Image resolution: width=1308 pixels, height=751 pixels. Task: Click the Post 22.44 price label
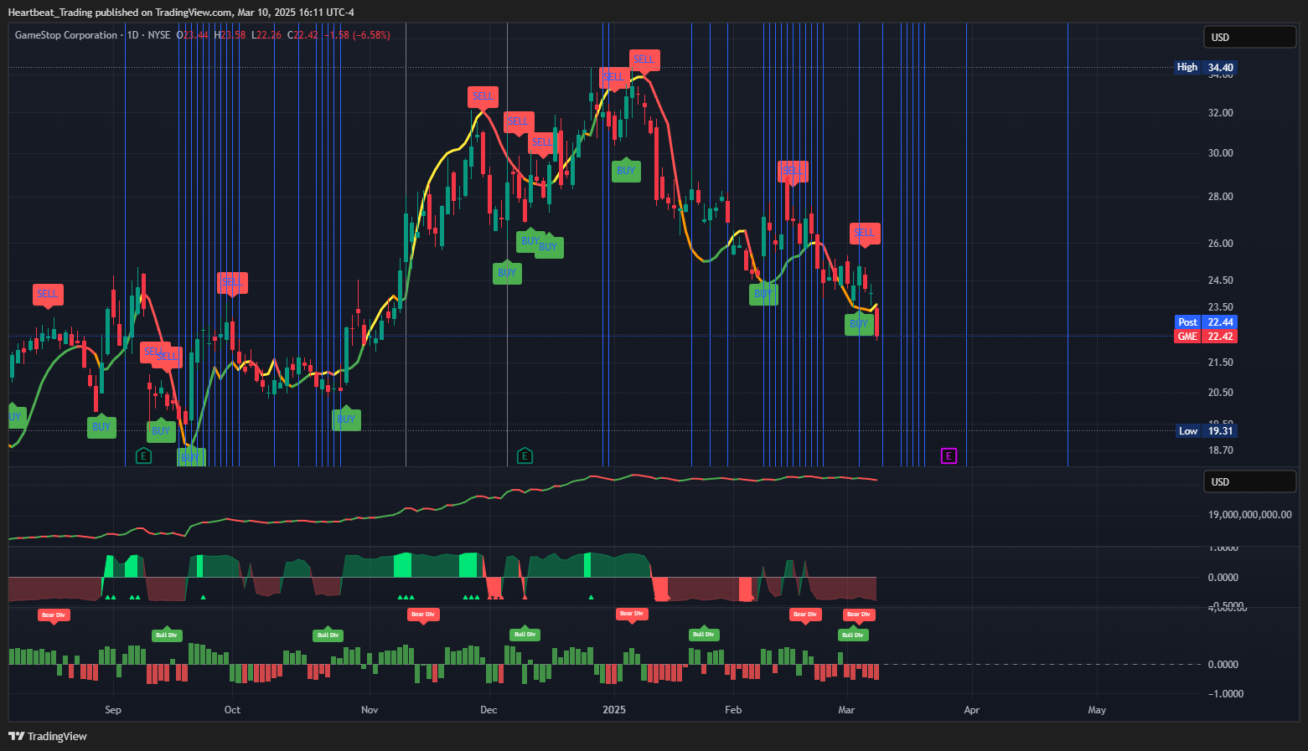1206,322
